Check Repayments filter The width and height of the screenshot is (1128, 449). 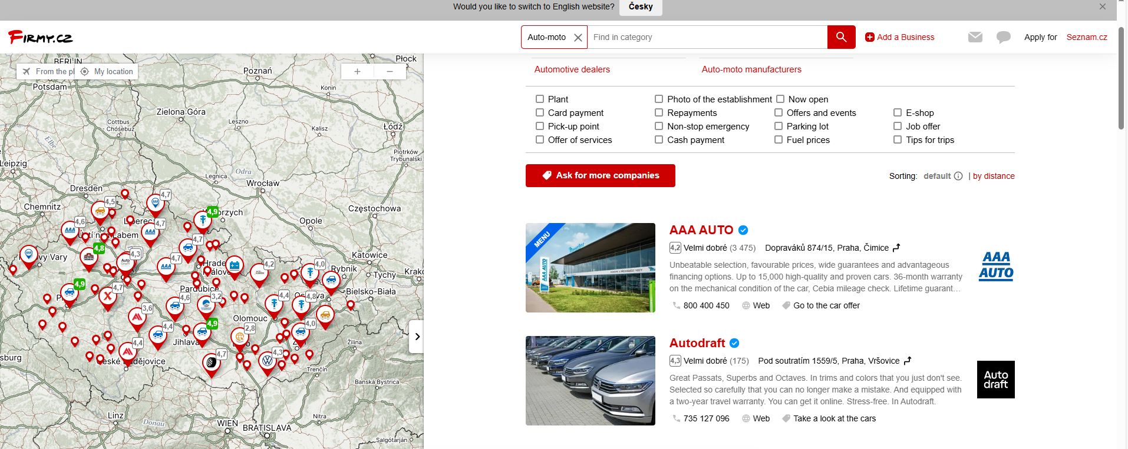[x=659, y=112]
